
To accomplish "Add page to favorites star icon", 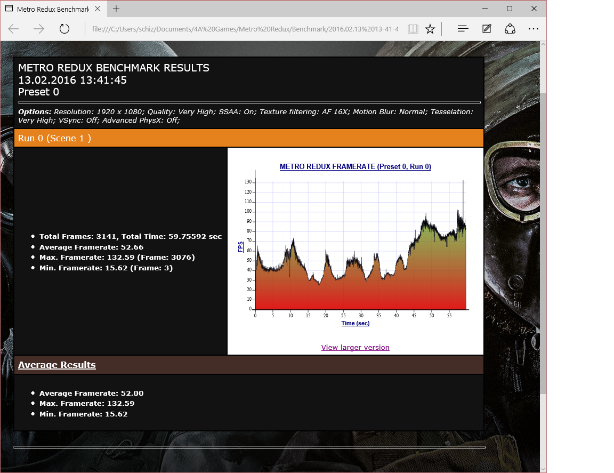I will point(430,29).
